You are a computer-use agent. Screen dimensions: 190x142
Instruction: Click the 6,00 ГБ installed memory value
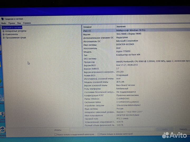pyautogui.click(x=120, y=122)
